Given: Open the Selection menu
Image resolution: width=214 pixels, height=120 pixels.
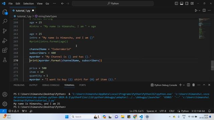Looking at the screenshot, I should (28, 4).
